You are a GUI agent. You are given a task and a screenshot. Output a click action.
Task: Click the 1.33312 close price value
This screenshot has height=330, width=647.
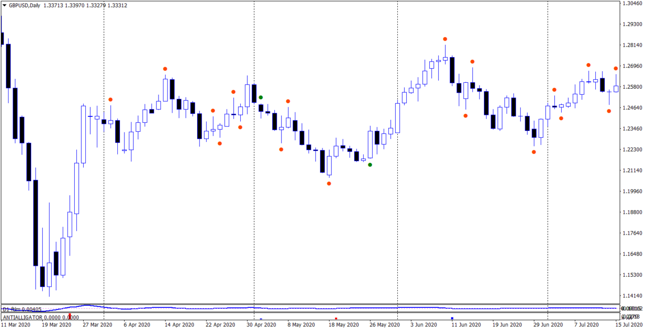coord(117,6)
